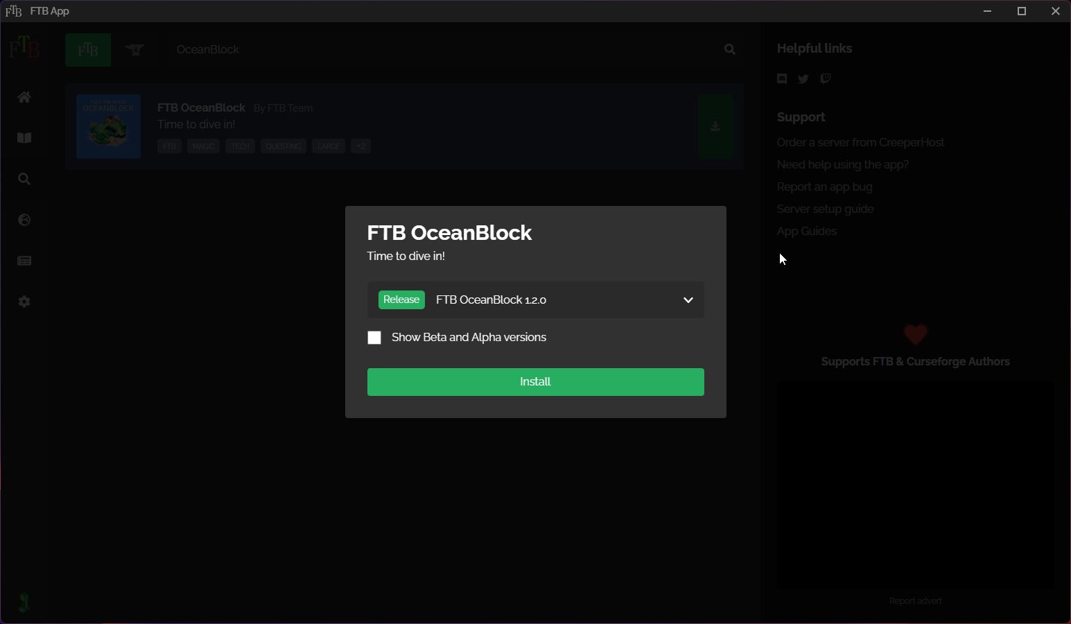Open the FTB OceanBlock 1.2.0 version dropdown
The image size is (1071, 624).
pos(536,300)
